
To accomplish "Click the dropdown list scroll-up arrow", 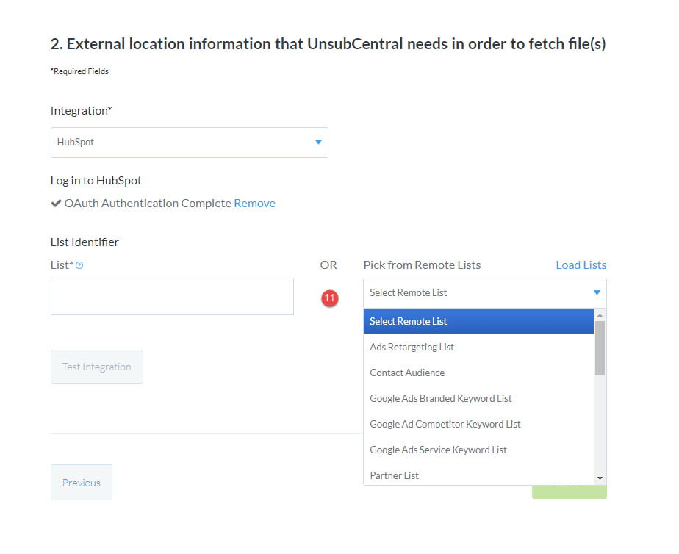I will (600, 315).
